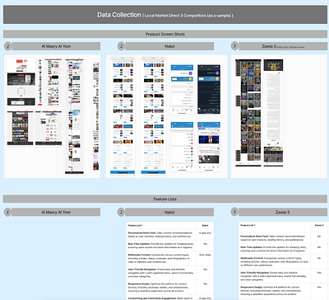Image resolution: width=329 pixels, height=300 pixels.
Task: Select Nabd label under Feature Lists
Action: tap(169, 212)
